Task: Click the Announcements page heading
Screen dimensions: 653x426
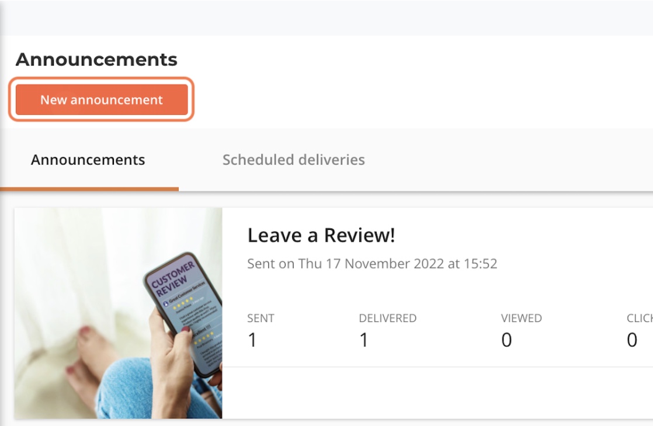Action: pyautogui.click(x=96, y=60)
